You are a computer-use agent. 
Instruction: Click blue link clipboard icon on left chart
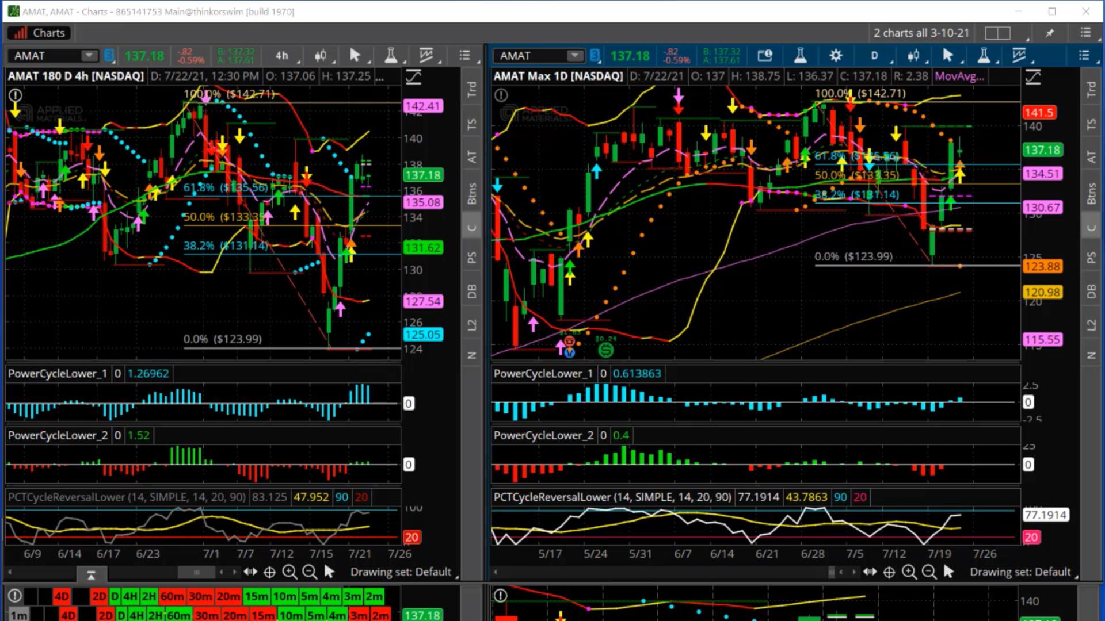(x=109, y=56)
